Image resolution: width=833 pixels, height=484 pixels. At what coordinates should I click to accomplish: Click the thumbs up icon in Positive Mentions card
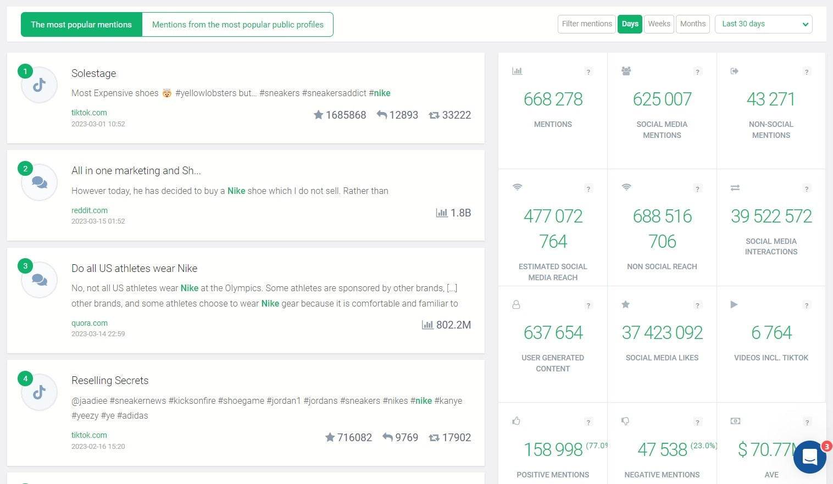coord(516,421)
